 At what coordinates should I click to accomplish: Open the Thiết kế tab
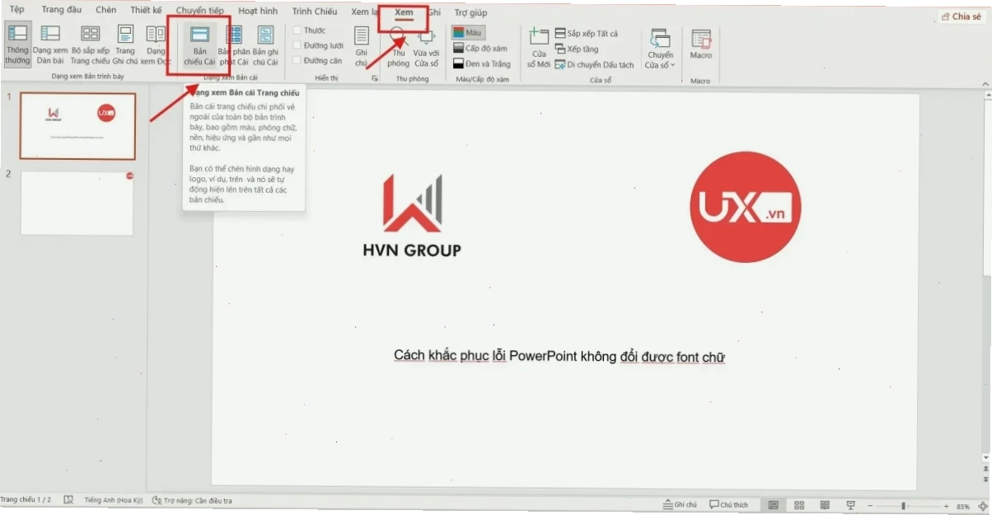click(146, 11)
